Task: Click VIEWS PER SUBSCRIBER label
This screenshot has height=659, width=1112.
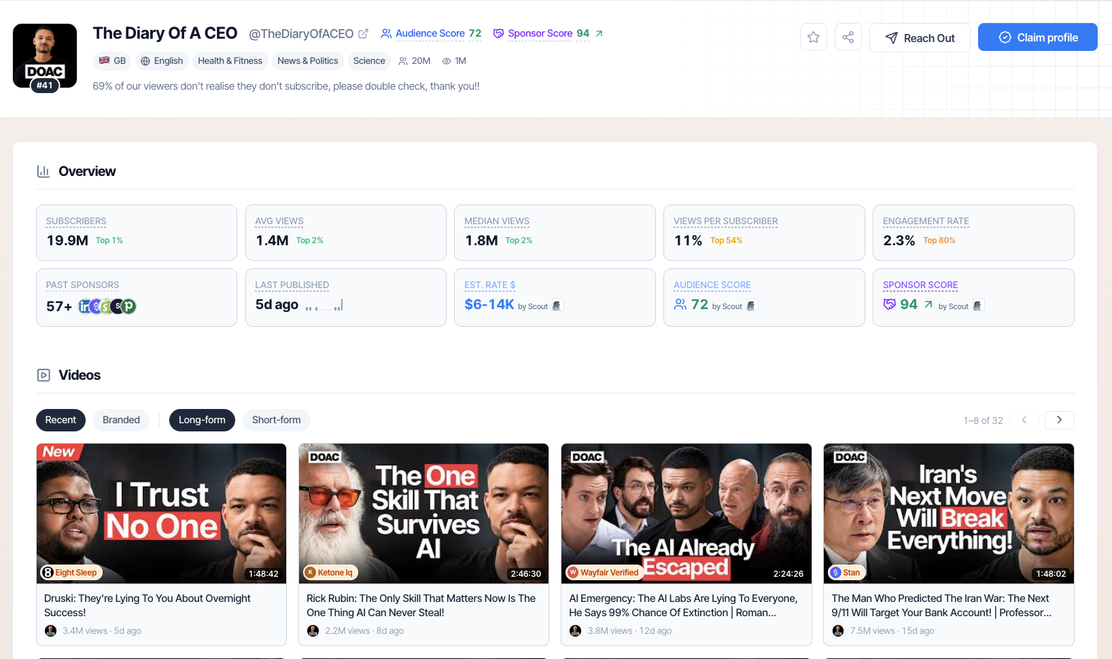Action: click(x=726, y=221)
